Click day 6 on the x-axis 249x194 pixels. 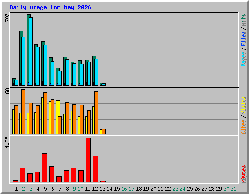pyautogui.click(x=53, y=189)
